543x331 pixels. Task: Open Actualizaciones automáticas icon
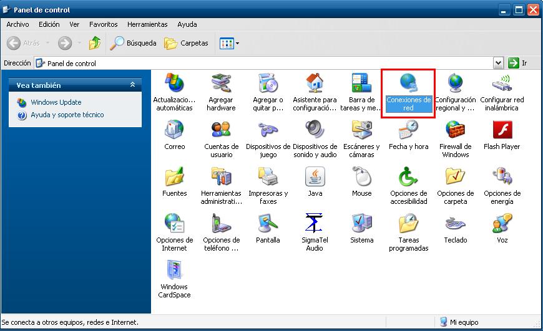[x=175, y=84]
